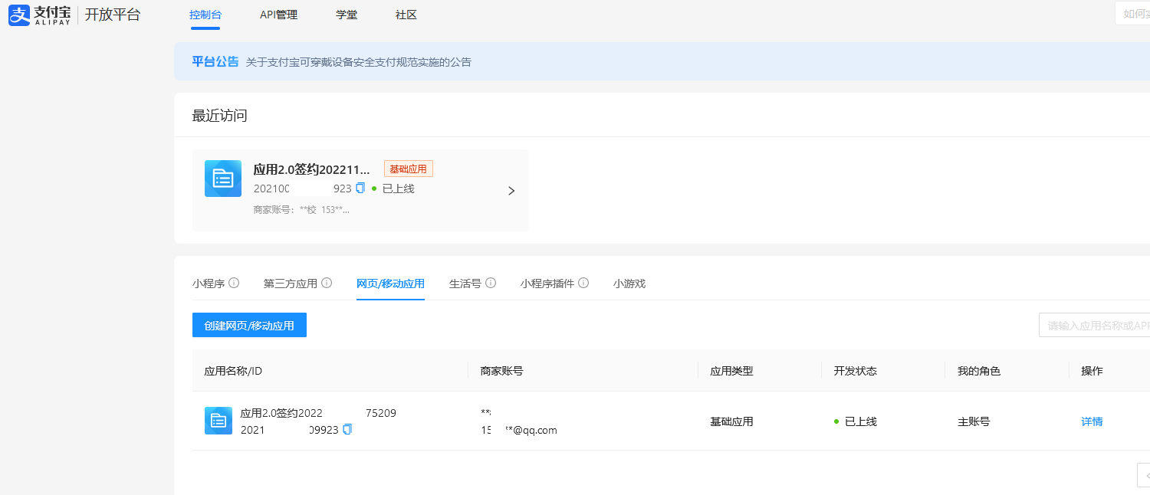Image resolution: width=1150 pixels, height=495 pixels.
Task: Click info icon next to 生活号 tab
Action: (x=491, y=283)
